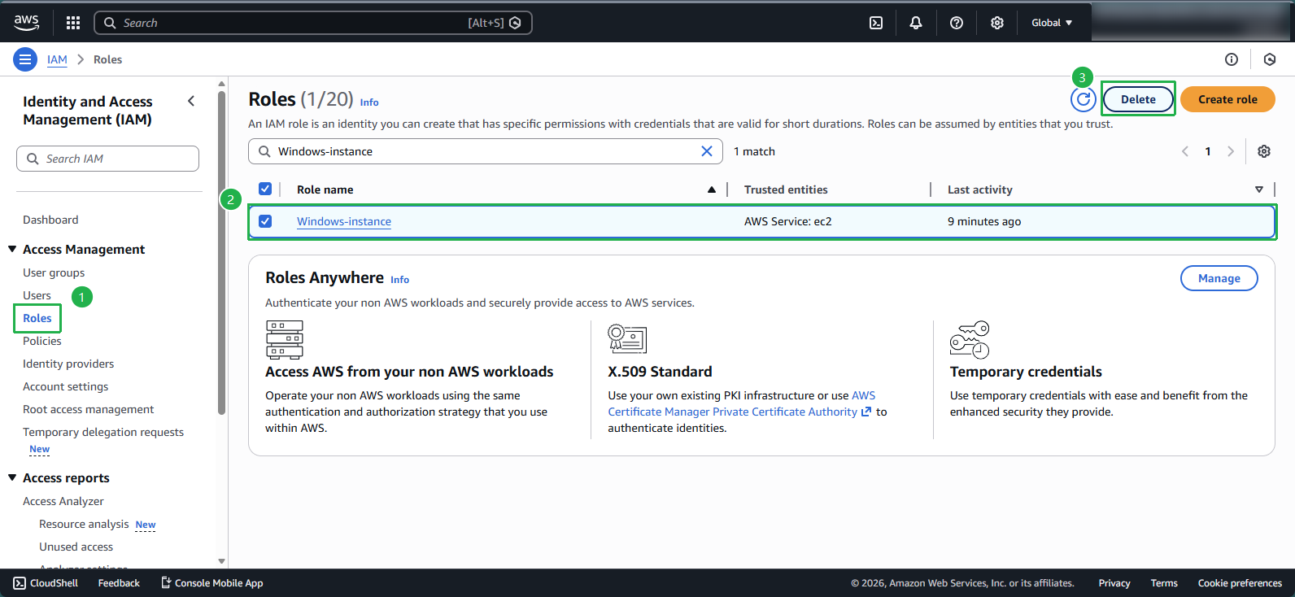Open User groups in the sidebar

(x=54, y=272)
